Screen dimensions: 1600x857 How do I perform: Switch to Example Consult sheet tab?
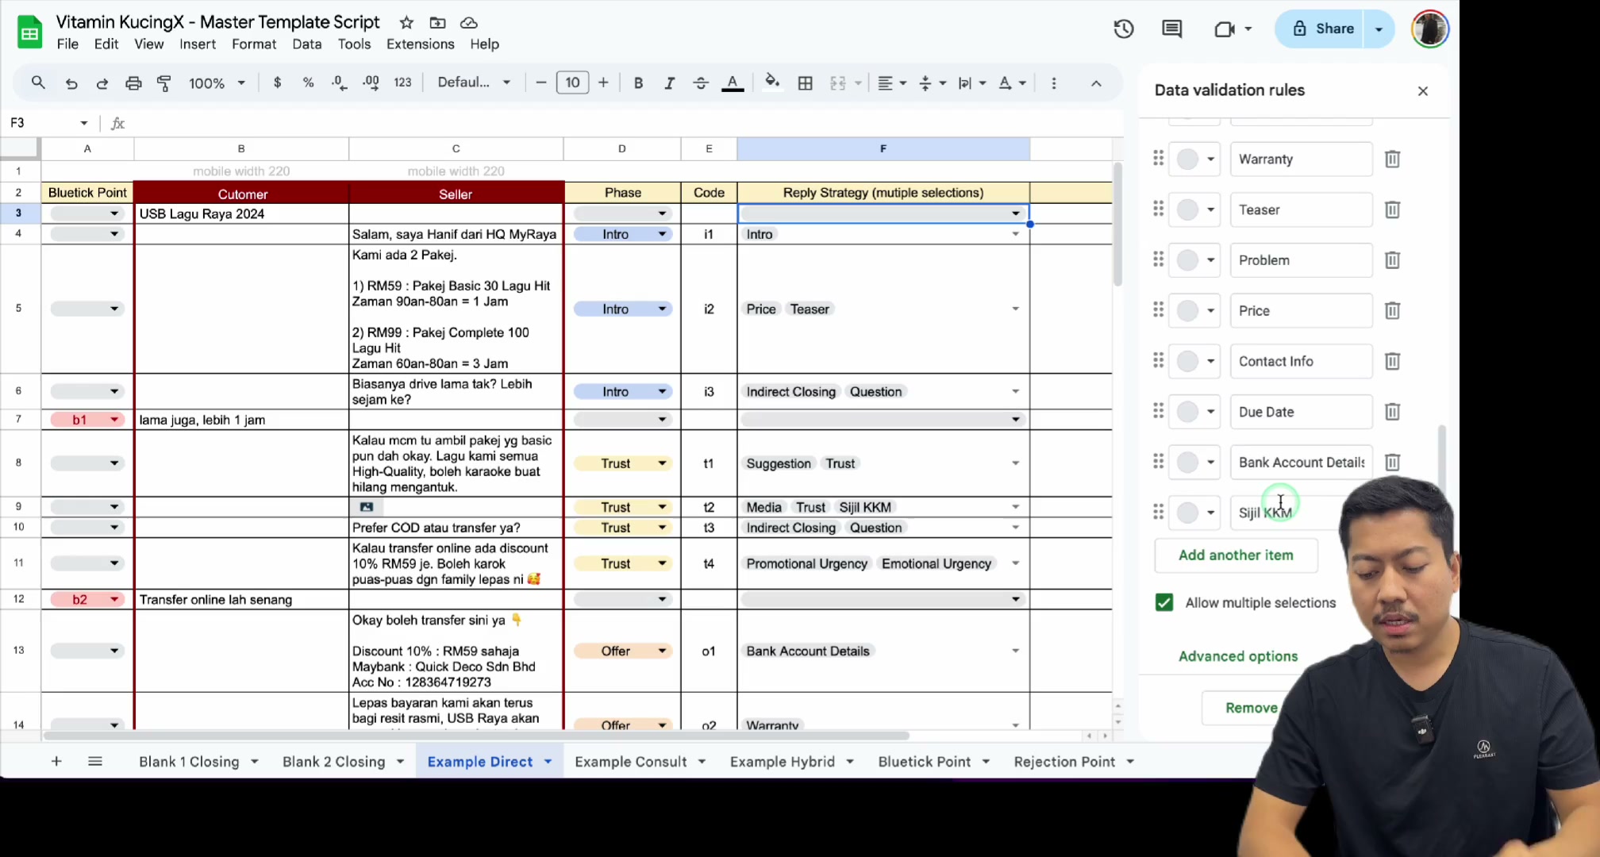630,762
